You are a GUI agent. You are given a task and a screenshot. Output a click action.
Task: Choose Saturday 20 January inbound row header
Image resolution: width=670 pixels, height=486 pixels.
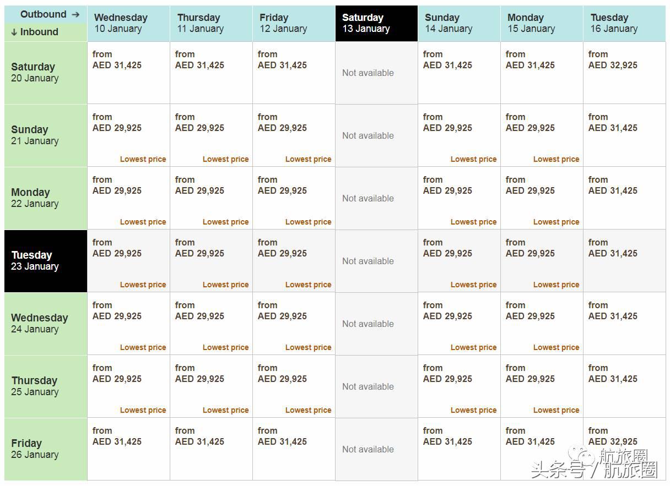click(45, 73)
